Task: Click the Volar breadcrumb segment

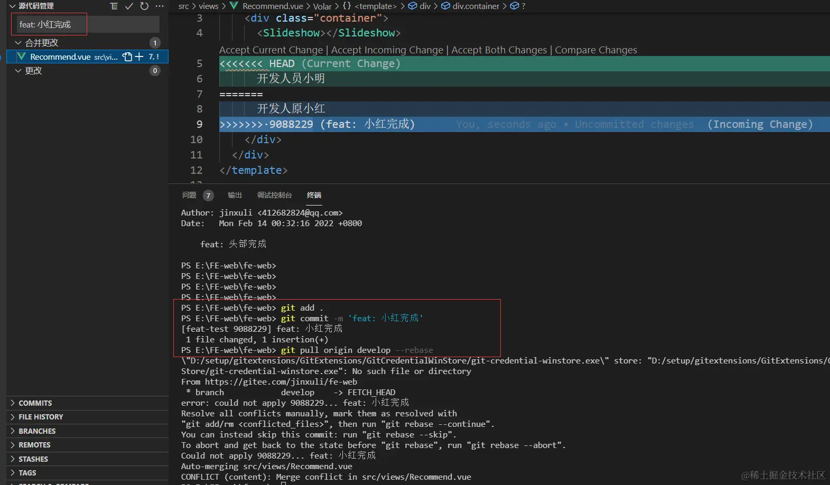Action: pyautogui.click(x=322, y=6)
